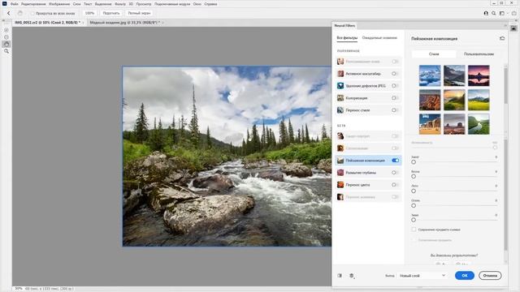Enable the Размытие глубины toggle

tap(395, 173)
